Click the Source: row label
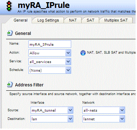This screenshot has width=137, height=130. [x=13, y=110]
